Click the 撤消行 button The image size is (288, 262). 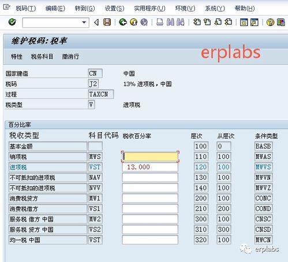click(x=70, y=57)
